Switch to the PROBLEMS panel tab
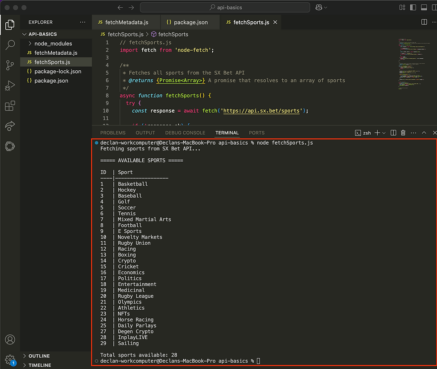 click(x=113, y=133)
